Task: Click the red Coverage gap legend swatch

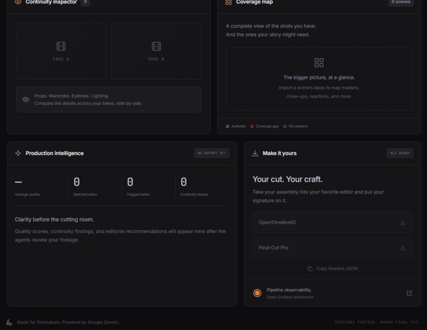Action: (x=252, y=127)
